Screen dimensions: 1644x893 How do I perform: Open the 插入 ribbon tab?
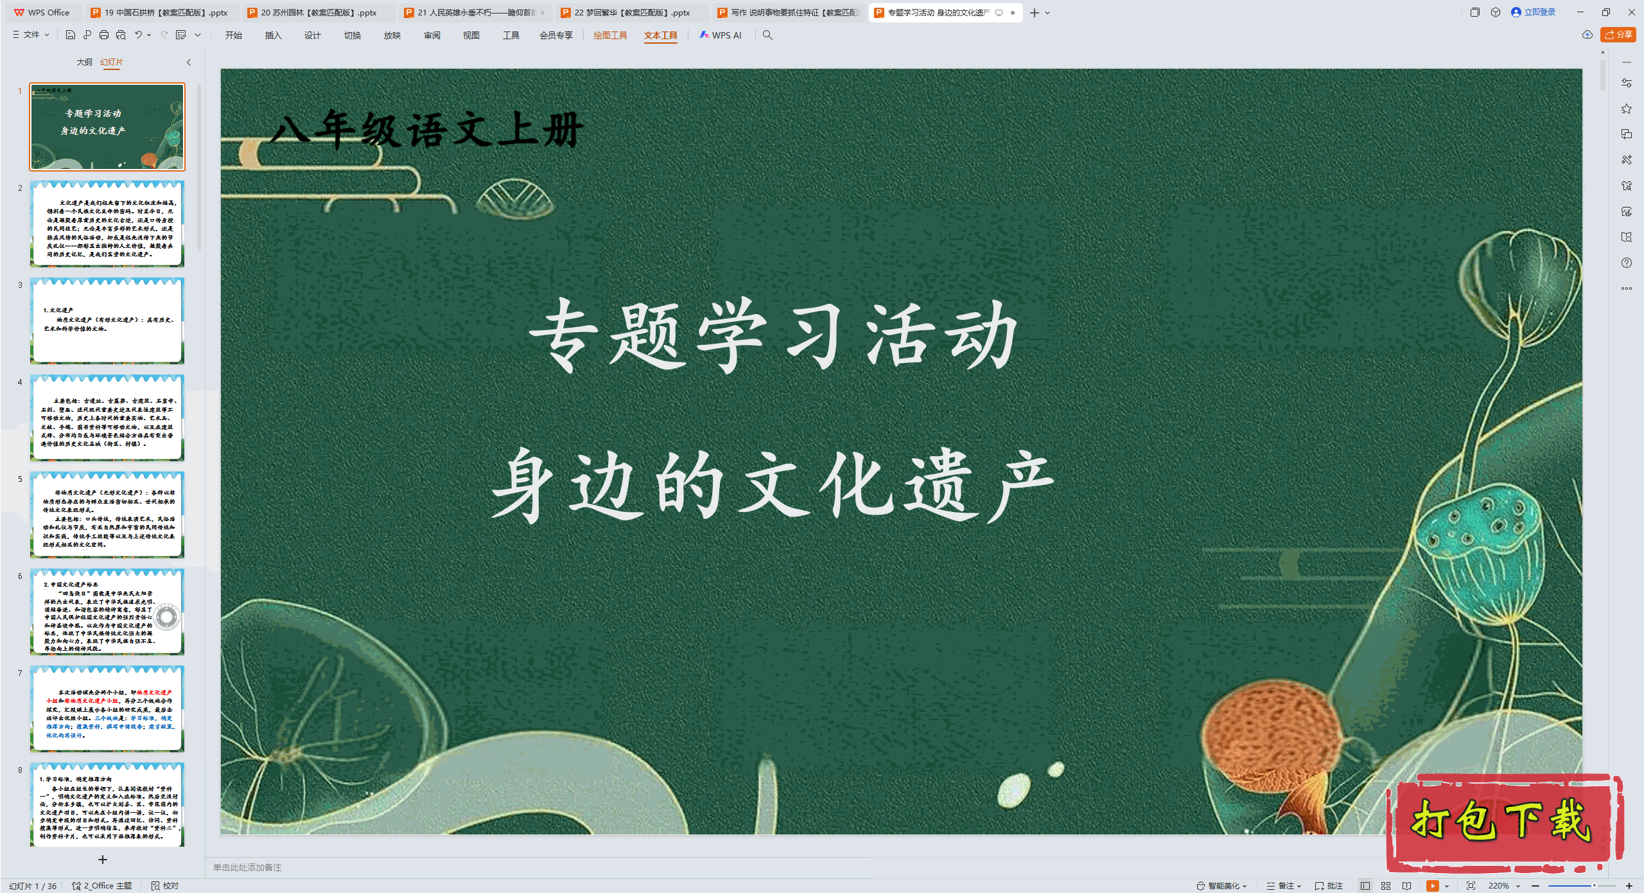click(273, 35)
